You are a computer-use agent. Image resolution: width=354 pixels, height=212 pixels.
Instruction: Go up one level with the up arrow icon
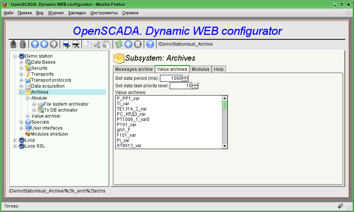(x=35, y=44)
